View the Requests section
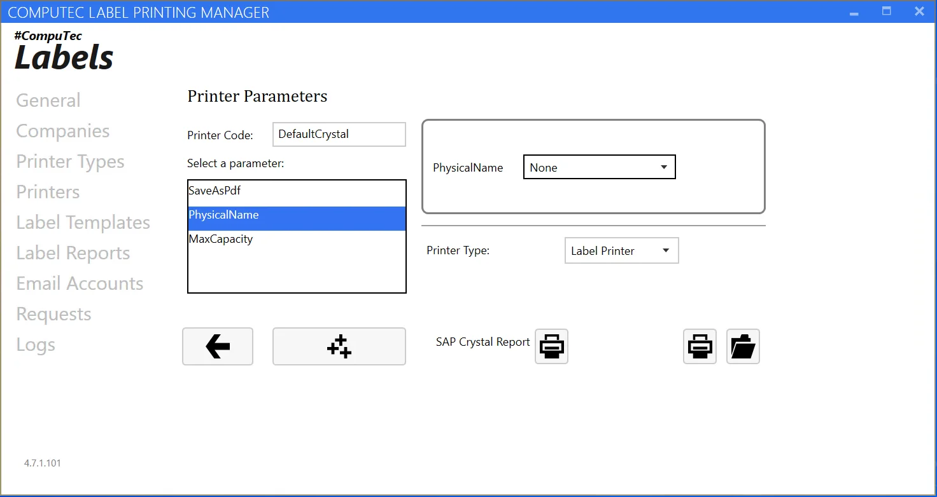 click(x=53, y=313)
